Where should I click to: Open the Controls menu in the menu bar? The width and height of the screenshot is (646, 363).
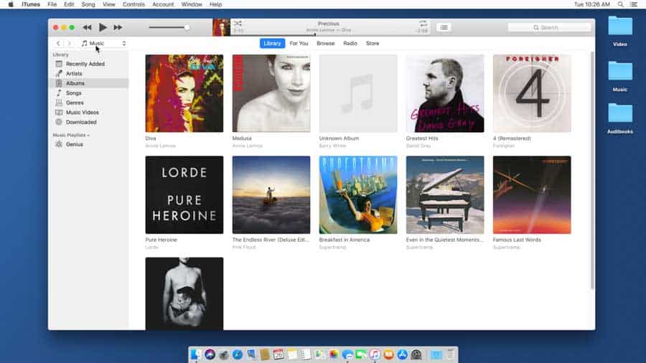[x=134, y=4]
